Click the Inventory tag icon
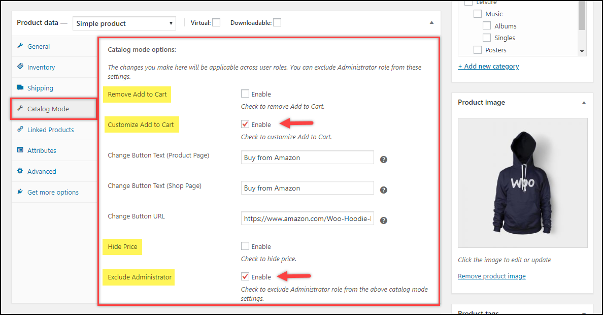 (x=20, y=67)
